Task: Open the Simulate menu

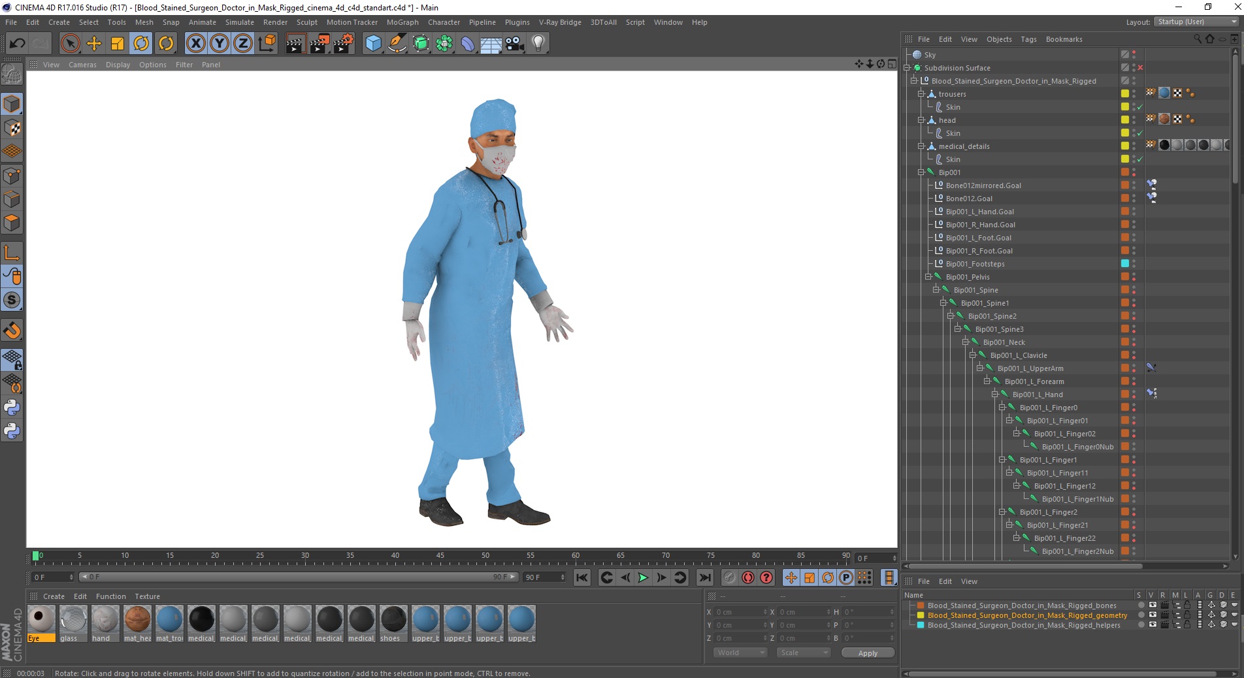Action: pyautogui.click(x=240, y=22)
